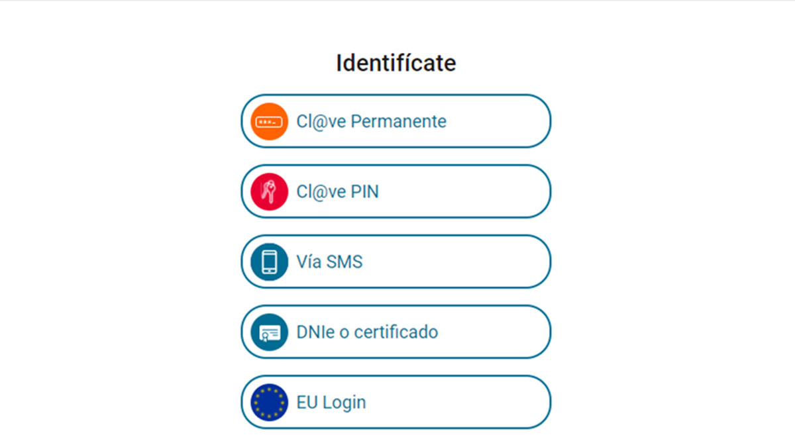Choose Cl@ve PIN as identification method
Viewport: 795px width, 447px height.
click(396, 191)
